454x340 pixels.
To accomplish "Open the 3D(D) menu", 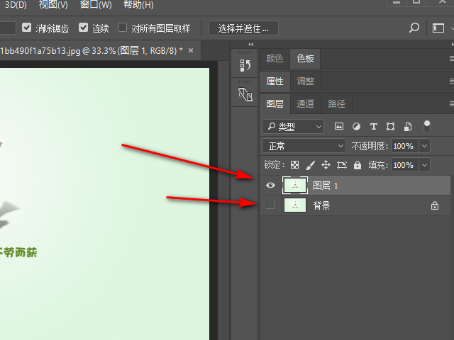I will pos(16,5).
